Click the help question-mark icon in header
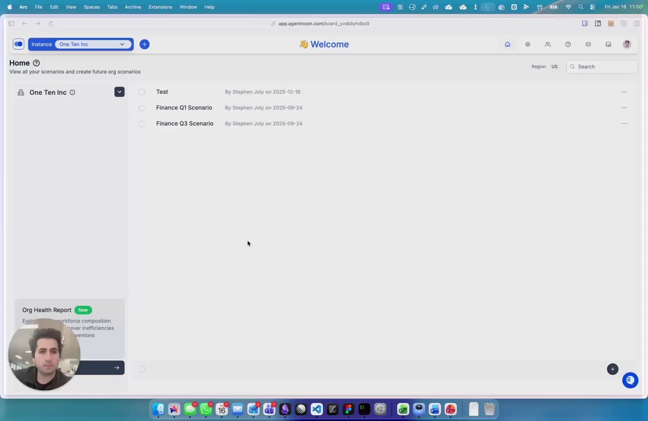 pos(568,44)
